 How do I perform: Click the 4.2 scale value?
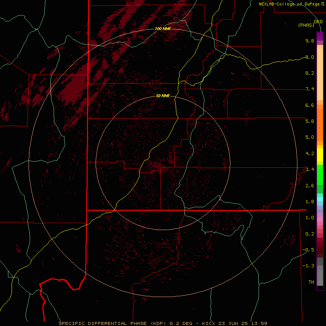pyautogui.click(x=310, y=154)
